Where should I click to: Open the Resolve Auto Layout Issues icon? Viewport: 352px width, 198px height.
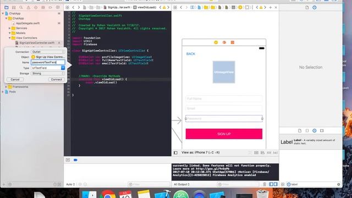coord(276,153)
